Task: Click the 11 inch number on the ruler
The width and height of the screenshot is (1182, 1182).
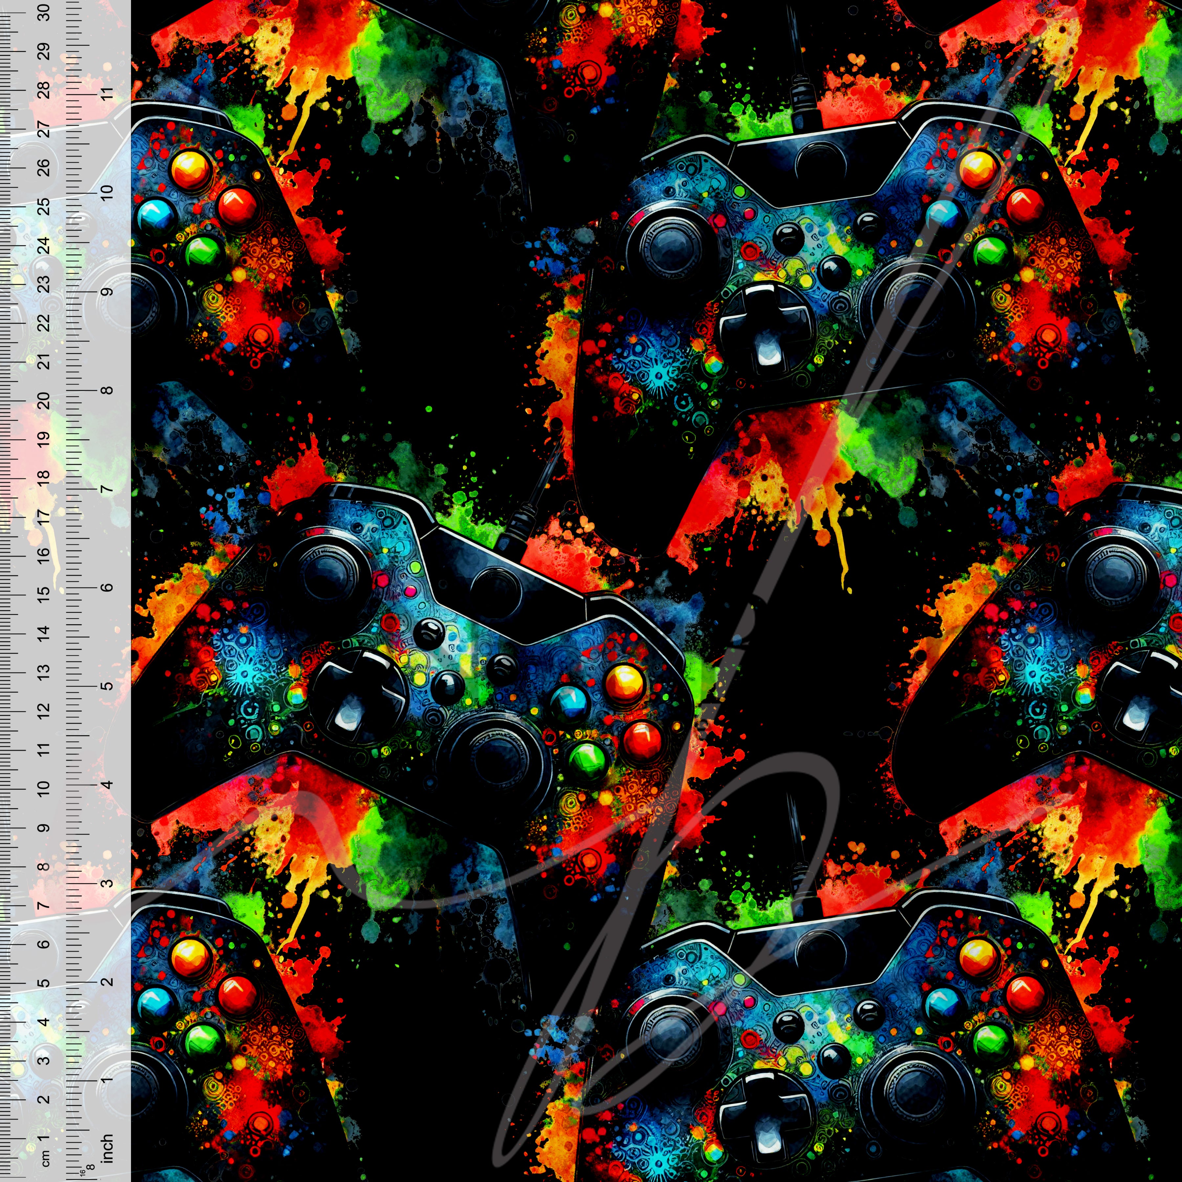Action: pos(107,95)
